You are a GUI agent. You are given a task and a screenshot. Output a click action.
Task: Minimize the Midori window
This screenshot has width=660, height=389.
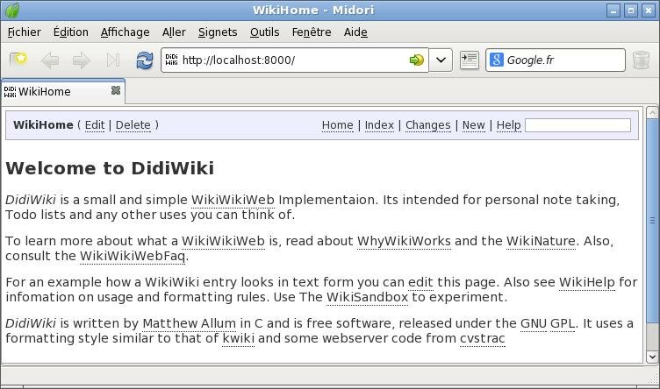point(613,11)
